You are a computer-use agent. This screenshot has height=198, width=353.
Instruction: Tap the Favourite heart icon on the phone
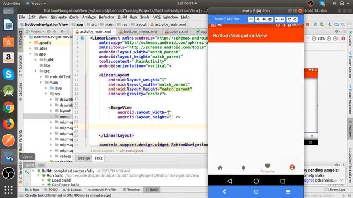coord(268,166)
